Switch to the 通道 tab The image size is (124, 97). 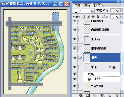tap(87, 6)
